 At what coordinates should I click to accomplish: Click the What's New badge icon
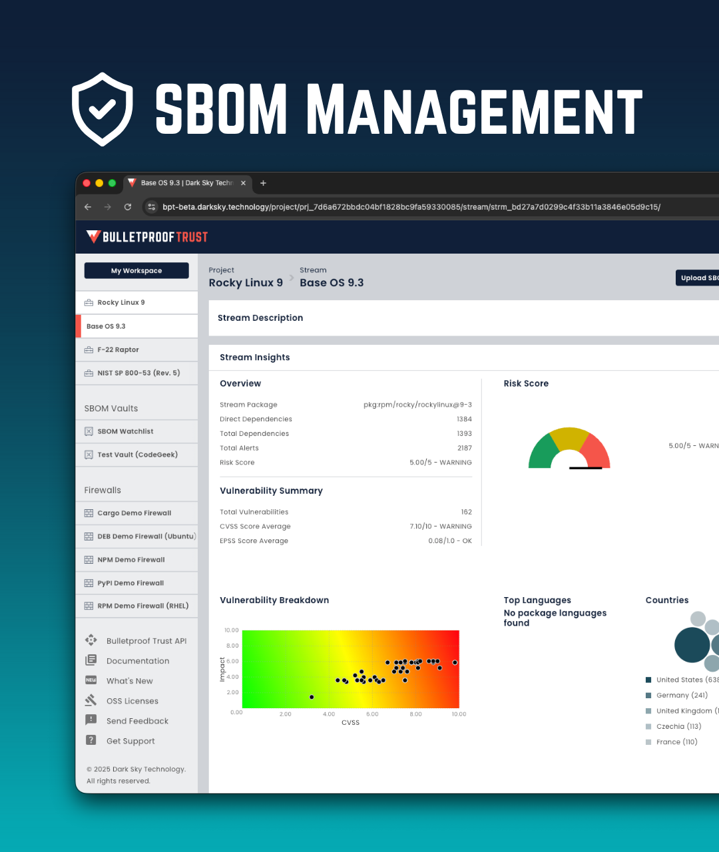click(x=91, y=680)
